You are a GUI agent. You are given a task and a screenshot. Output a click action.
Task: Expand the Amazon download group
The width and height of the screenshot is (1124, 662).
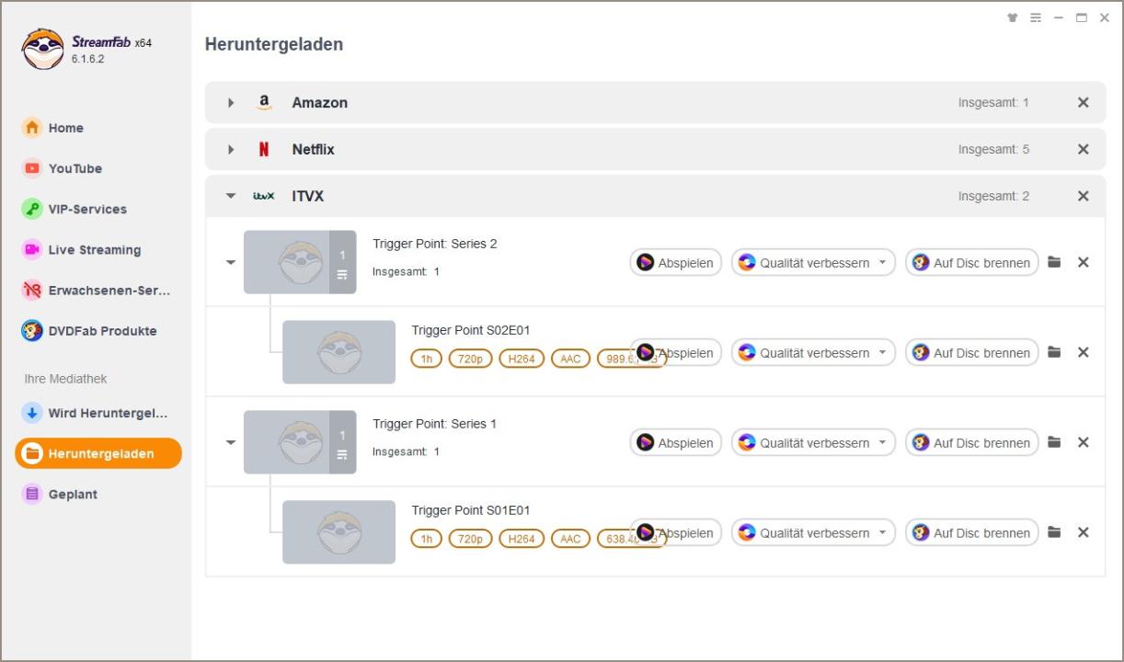pyautogui.click(x=231, y=103)
